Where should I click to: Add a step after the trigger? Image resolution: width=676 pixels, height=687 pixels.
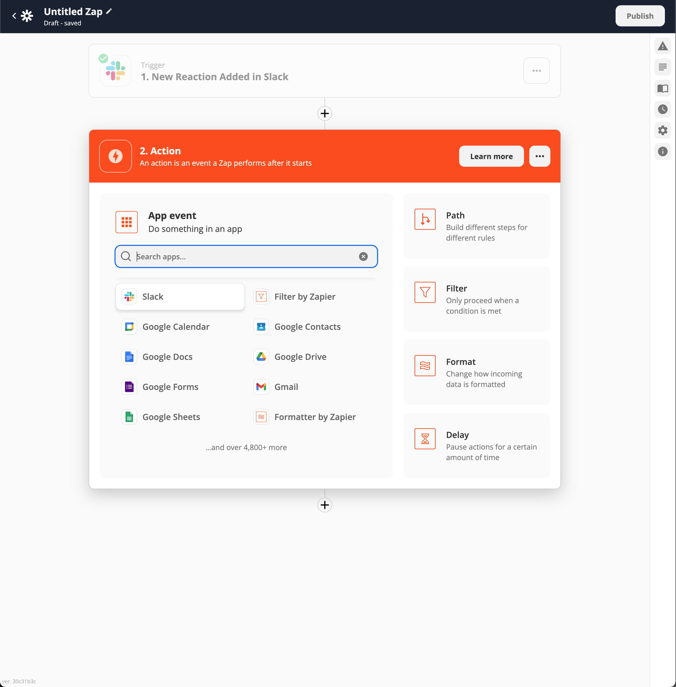click(x=325, y=114)
